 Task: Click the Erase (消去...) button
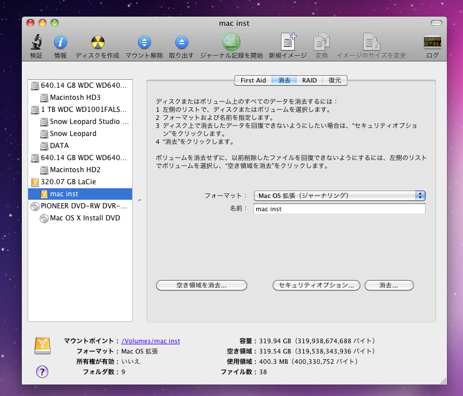click(x=389, y=285)
